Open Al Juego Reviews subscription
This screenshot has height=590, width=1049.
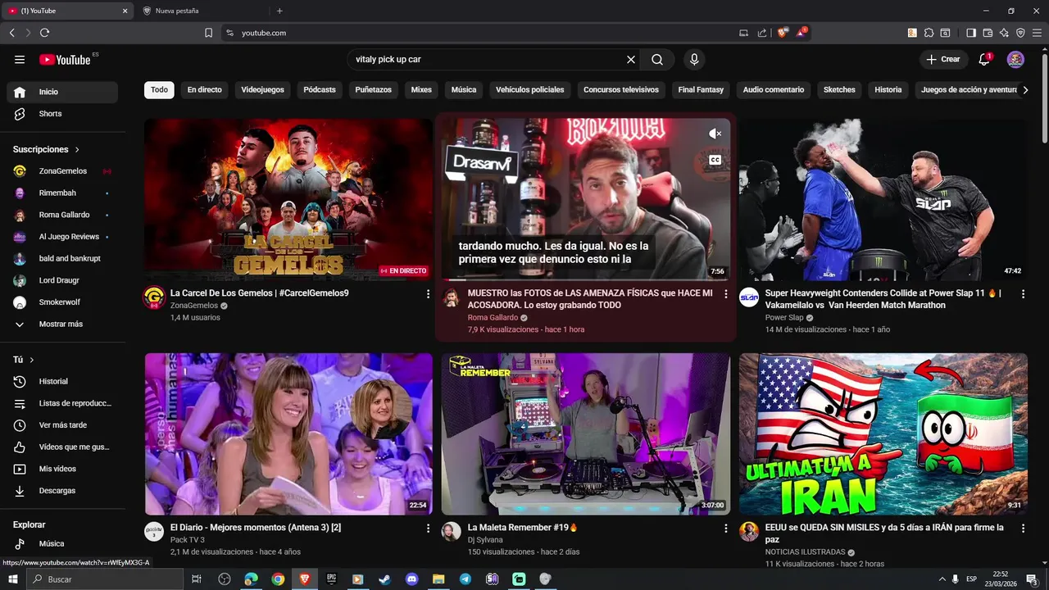pyautogui.click(x=62, y=237)
